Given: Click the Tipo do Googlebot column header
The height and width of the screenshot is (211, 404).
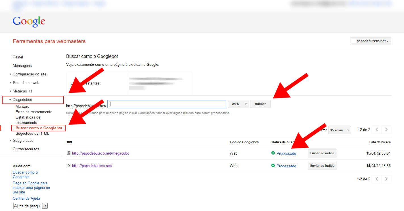Looking at the screenshot, I should pos(244,142).
